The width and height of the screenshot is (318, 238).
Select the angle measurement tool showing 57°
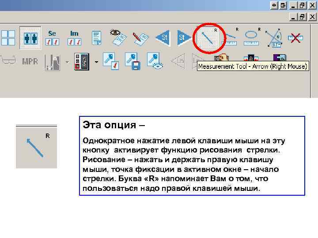pos(274,38)
